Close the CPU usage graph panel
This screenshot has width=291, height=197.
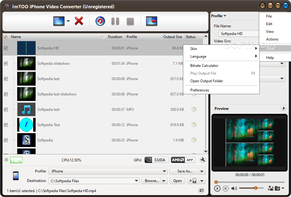6,160
